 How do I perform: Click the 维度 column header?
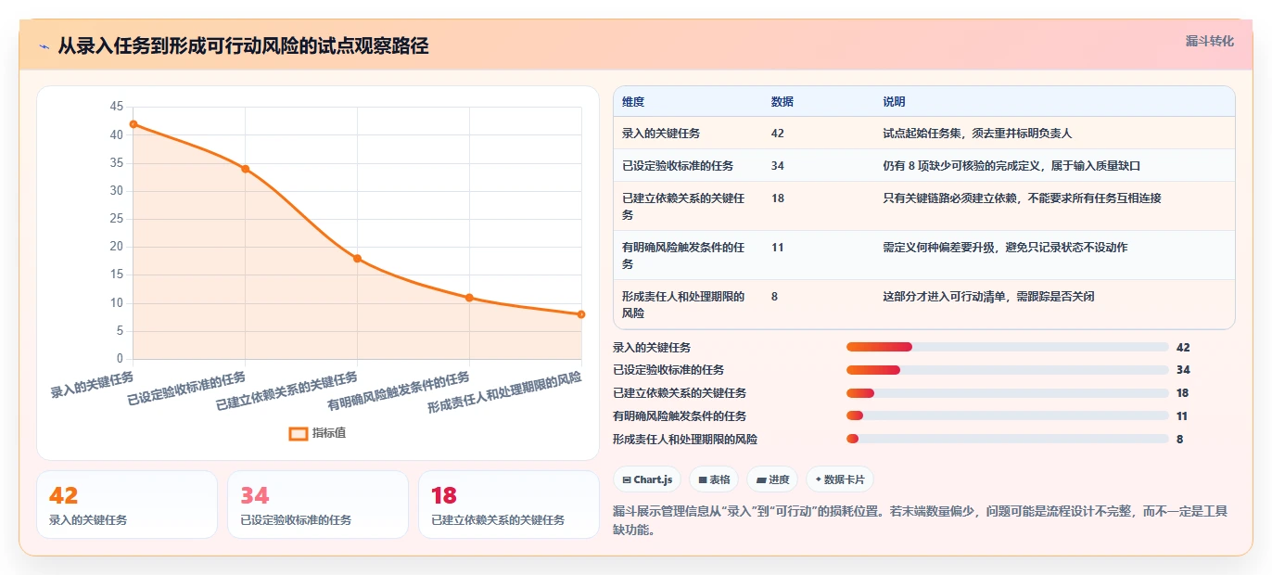click(633, 102)
